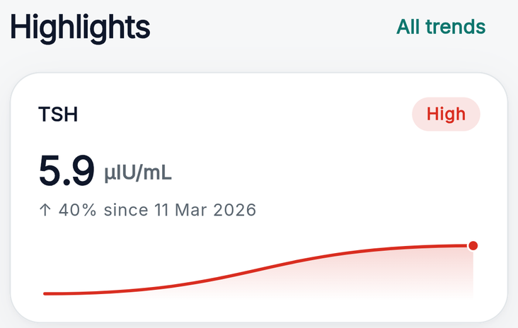
Task: Click the word 'since' in trend line
Action: 126,210
